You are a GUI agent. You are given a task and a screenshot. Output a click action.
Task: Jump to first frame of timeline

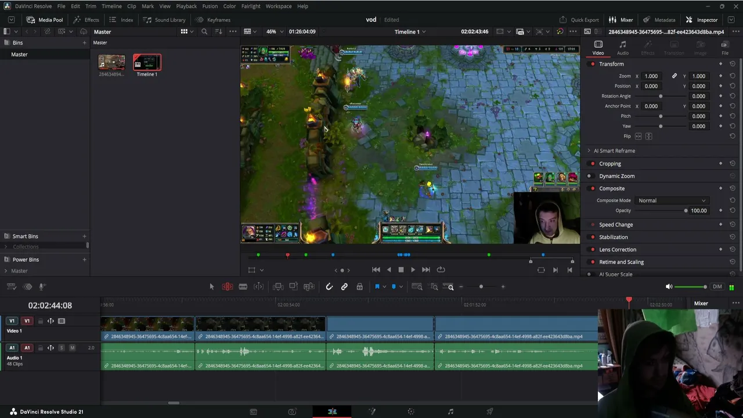376,270
